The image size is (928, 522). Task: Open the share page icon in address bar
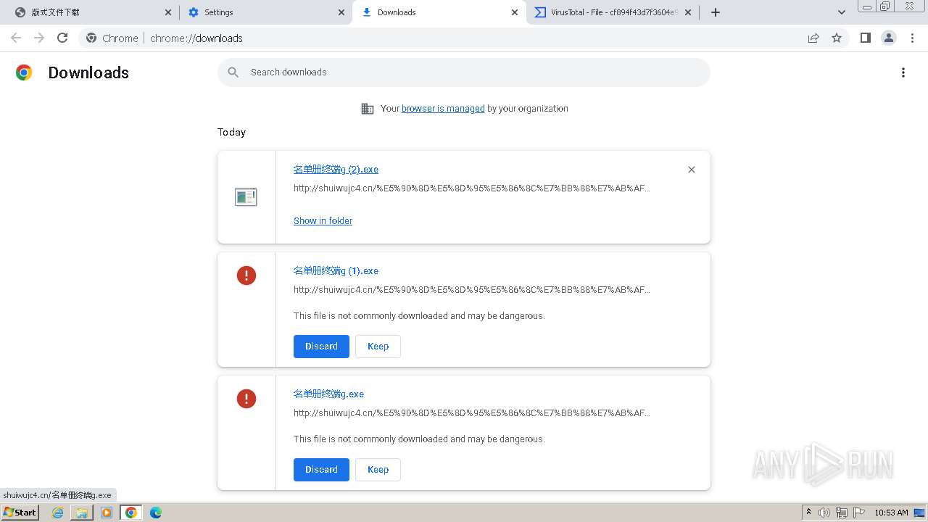pos(813,38)
